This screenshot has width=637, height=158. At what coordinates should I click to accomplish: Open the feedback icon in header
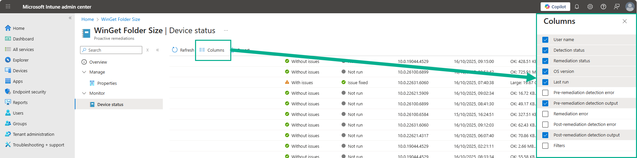pyautogui.click(x=617, y=7)
